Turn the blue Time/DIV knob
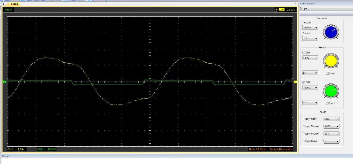Screen dimensions: 353x164 pyautogui.click(x=330, y=32)
